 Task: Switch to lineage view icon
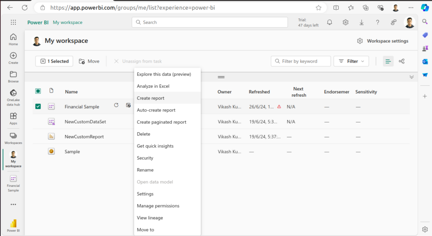pyautogui.click(x=402, y=61)
